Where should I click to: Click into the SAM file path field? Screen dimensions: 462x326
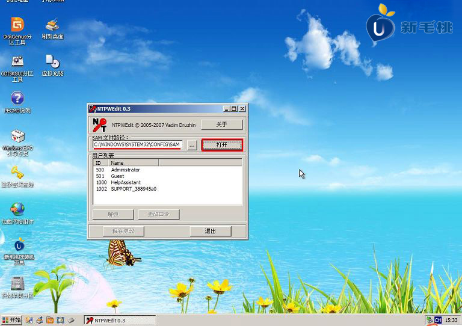tap(137, 145)
